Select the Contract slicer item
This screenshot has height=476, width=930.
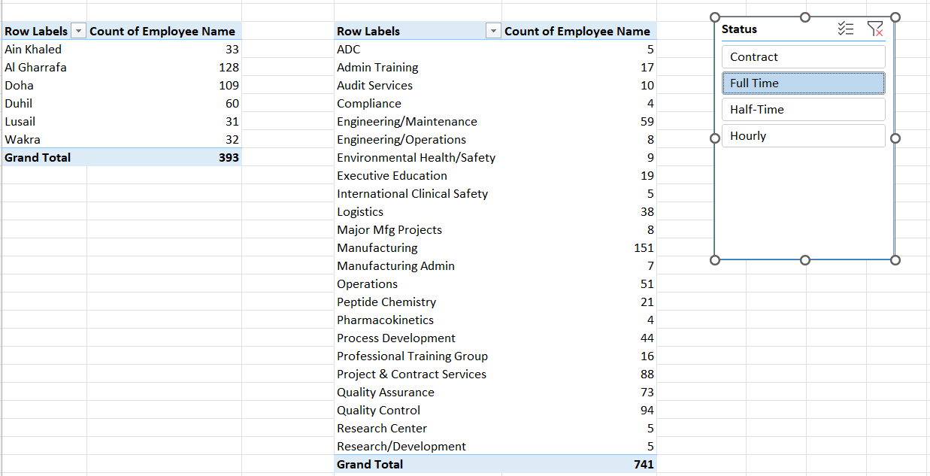(x=804, y=57)
